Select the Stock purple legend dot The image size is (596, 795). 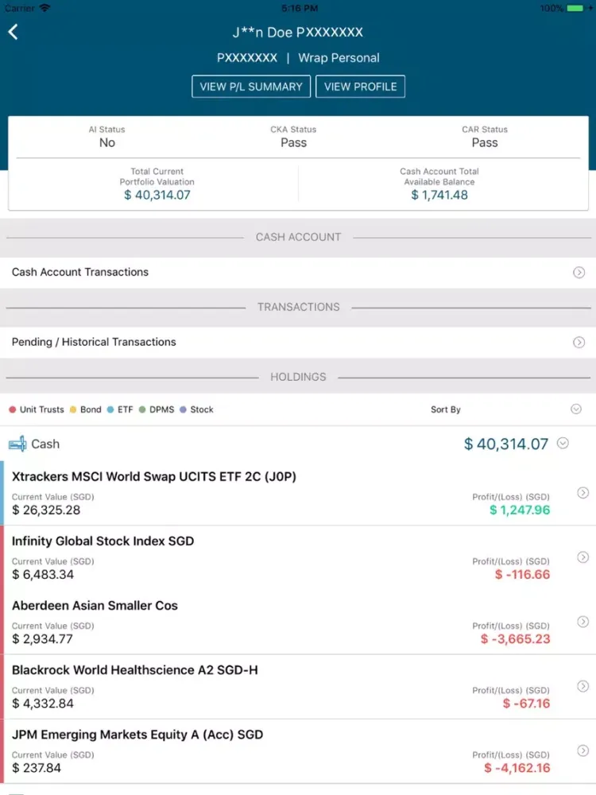[x=183, y=409]
